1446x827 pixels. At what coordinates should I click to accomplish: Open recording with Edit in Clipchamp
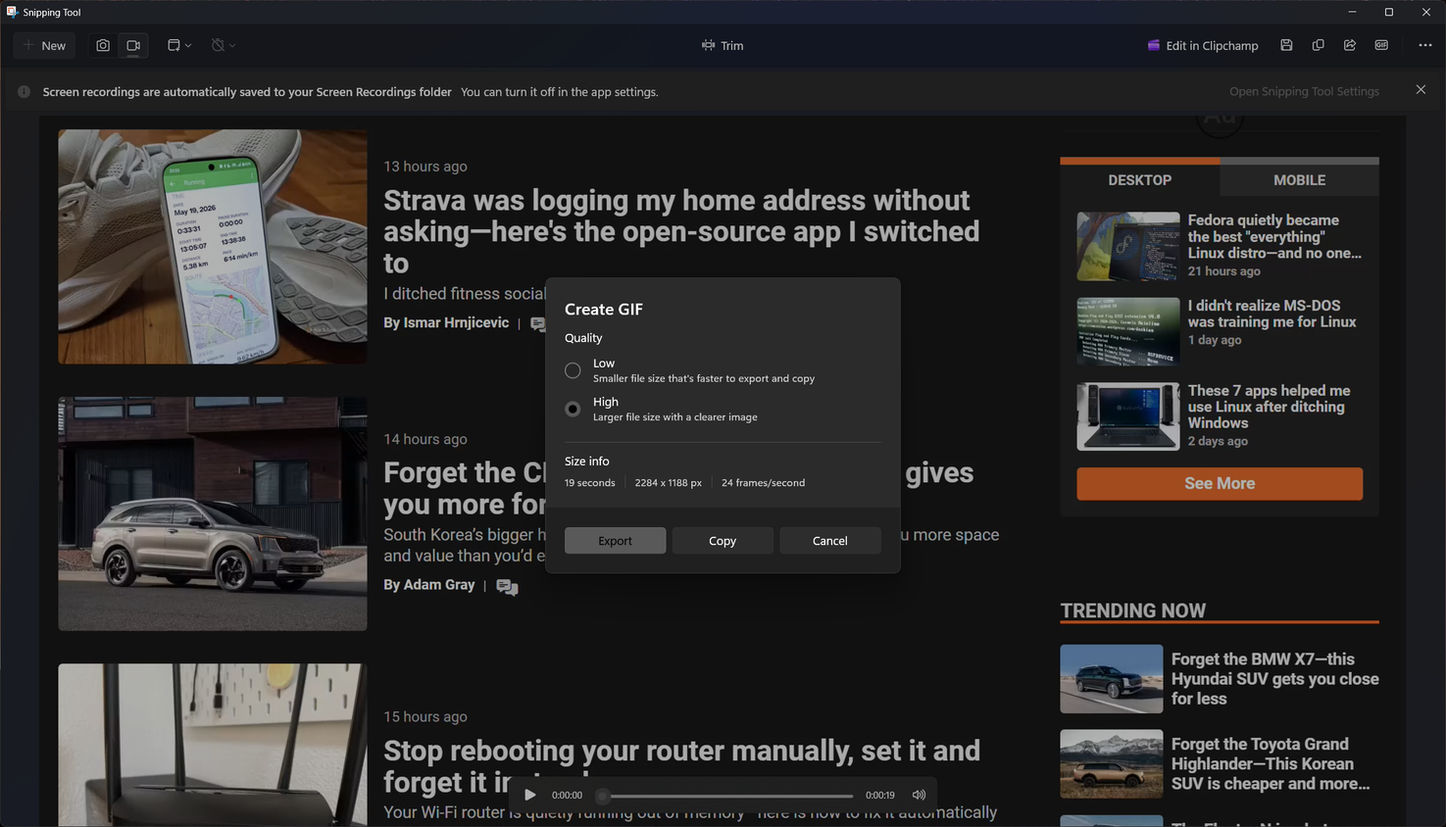click(x=1203, y=45)
